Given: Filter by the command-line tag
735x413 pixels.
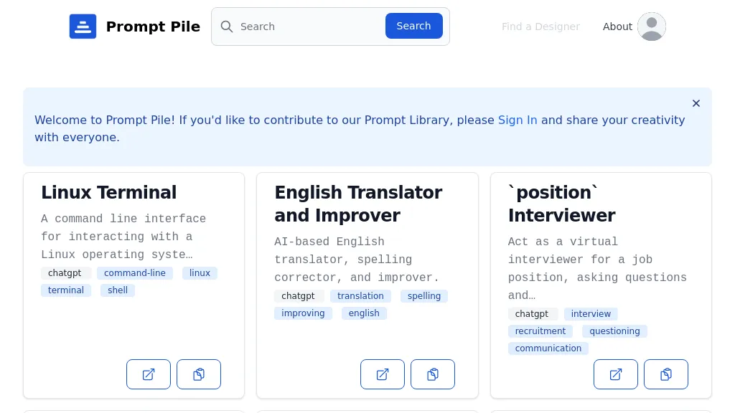Looking at the screenshot, I should [x=135, y=273].
